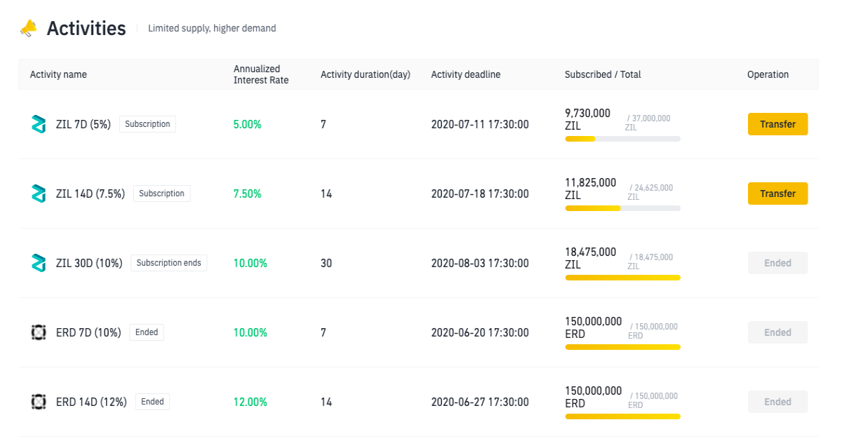This screenshot has width=842, height=441.
Task: Click the 150,000,000 ERD amount in ERD 14D row
Action: point(594,396)
